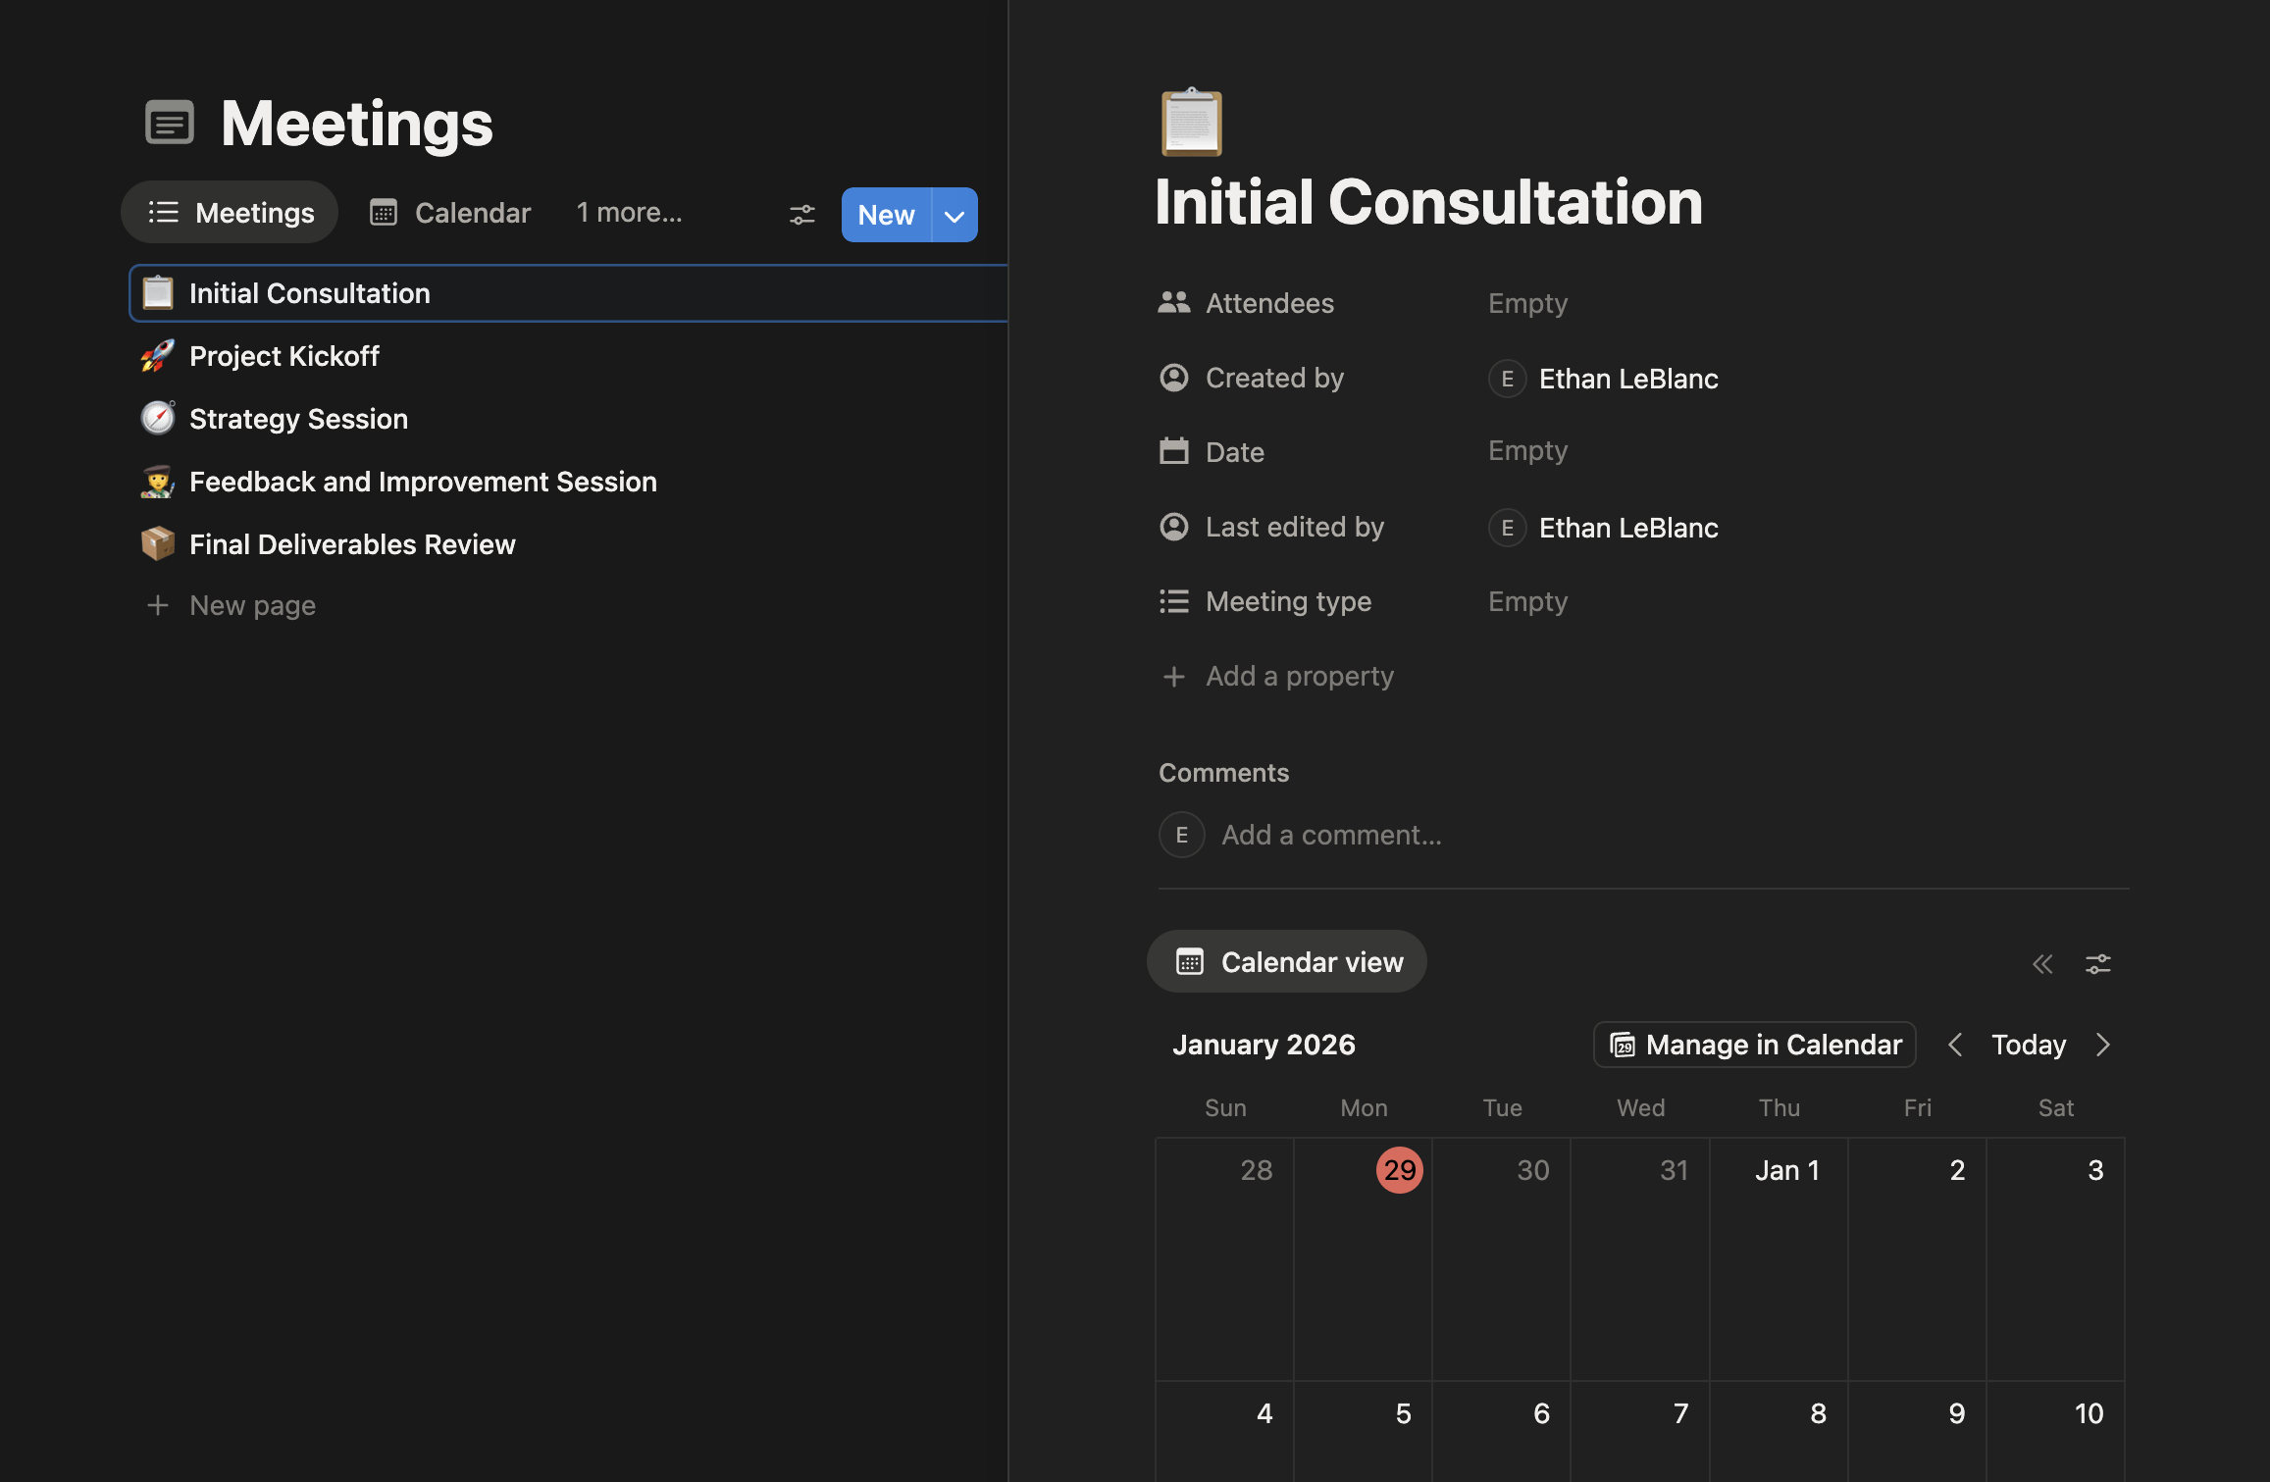Open database view settings icon beside New
Screen dimensions: 2270x1482
(801, 215)
